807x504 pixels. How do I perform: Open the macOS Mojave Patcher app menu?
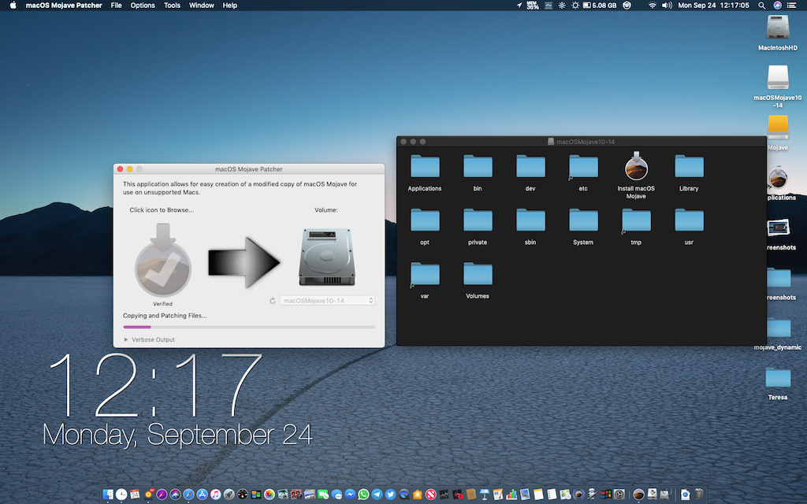(64, 6)
